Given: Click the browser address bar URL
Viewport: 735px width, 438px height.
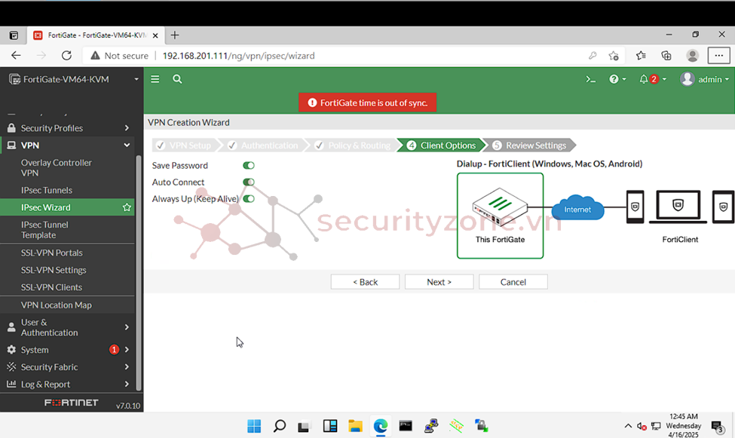Looking at the screenshot, I should tap(239, 56).
